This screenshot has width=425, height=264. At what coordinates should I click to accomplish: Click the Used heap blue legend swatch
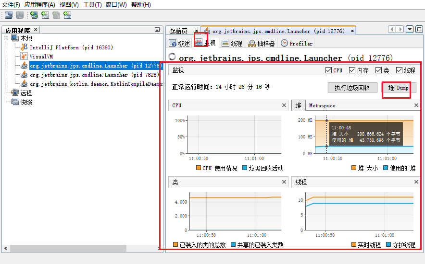[x=386, y=168]
